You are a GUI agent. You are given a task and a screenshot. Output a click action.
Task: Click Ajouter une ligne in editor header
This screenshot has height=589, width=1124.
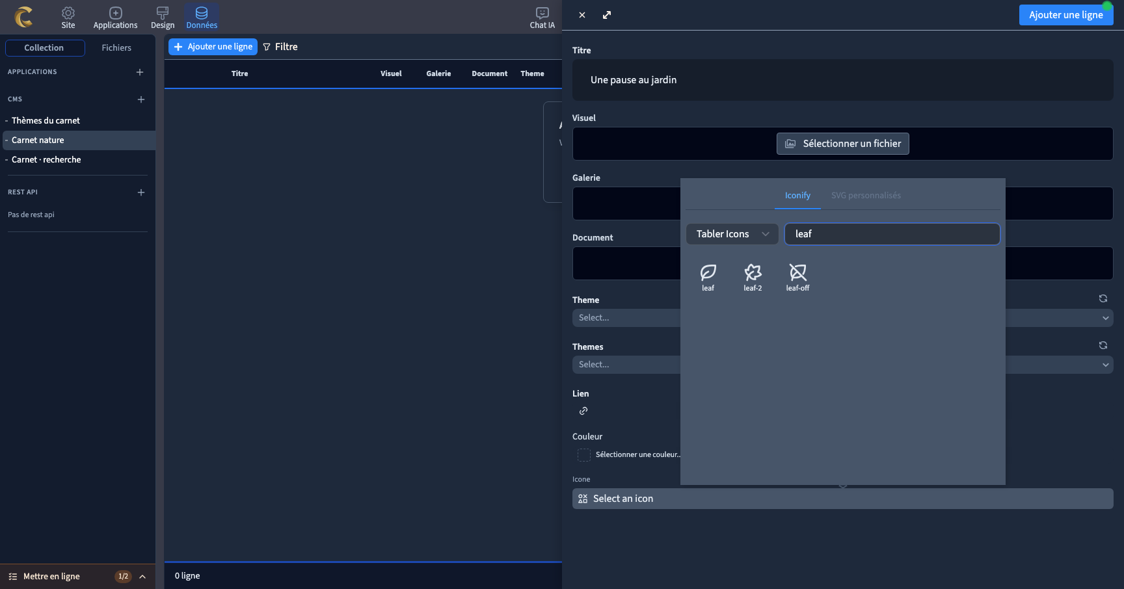point(1066,15)
